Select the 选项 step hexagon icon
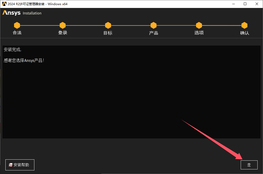This screenshot has width=263, height=174. (x=199, y=25)
